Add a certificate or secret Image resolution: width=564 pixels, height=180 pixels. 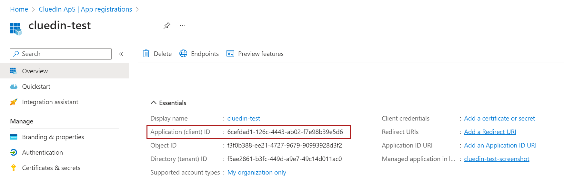499,118
